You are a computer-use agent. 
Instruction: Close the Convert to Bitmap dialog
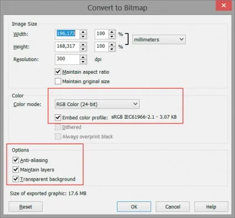[x=223, y=6]
